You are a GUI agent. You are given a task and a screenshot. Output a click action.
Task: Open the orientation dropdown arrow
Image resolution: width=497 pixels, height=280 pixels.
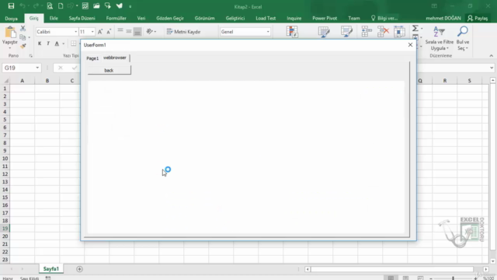[155, 32]
